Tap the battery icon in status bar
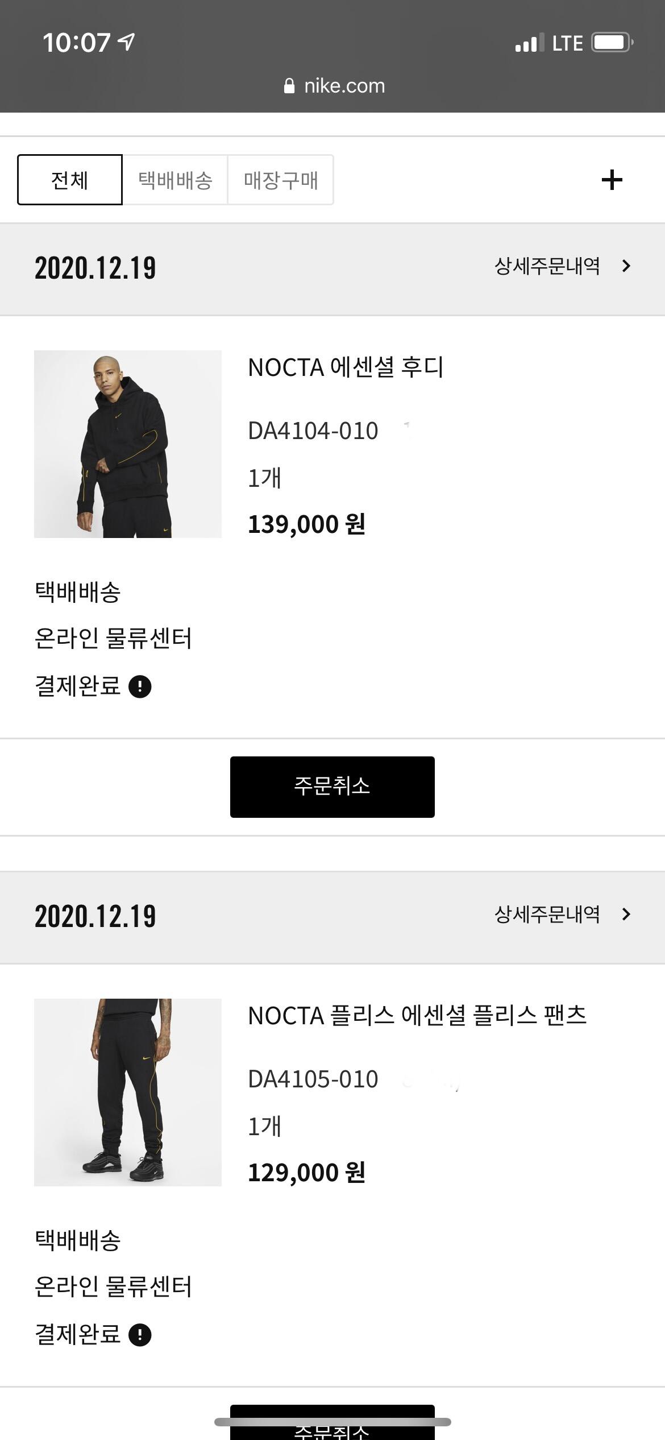Image resolution: width=665 pixels, height=1440 pixels. (x=612, y=43)
